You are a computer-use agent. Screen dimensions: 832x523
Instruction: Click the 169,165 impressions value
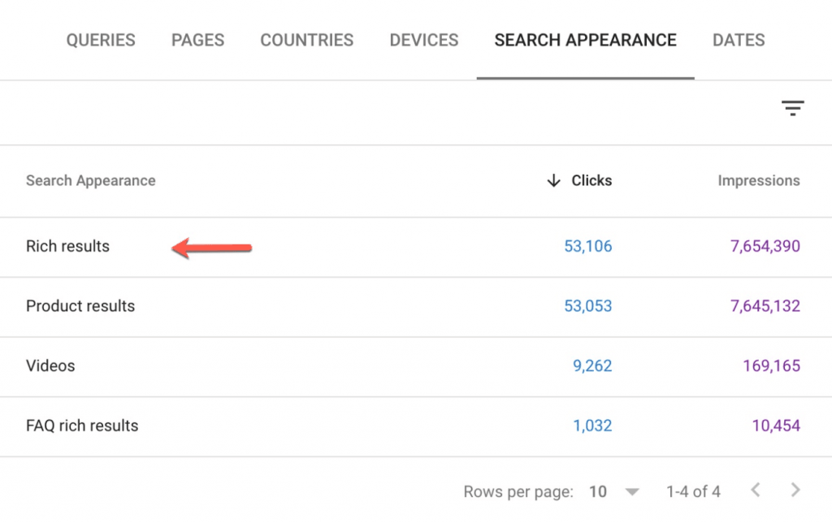(x=771, y=365)
